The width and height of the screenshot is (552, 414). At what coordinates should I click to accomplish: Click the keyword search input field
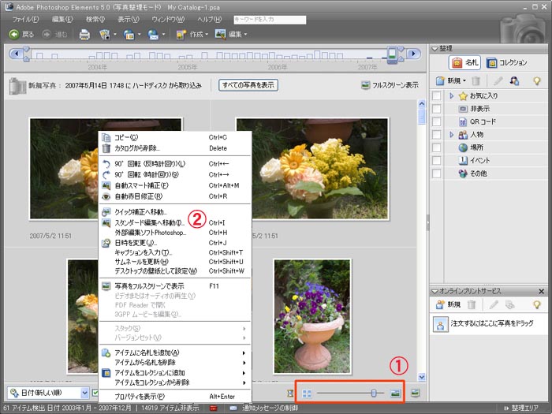270,20
